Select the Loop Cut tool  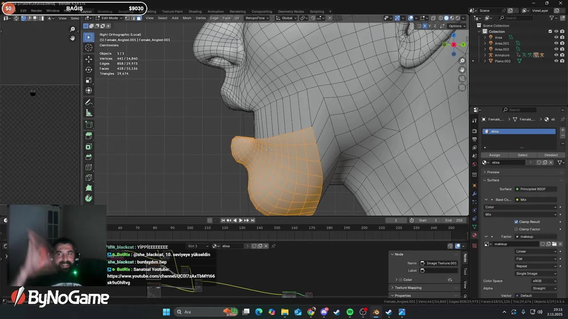[89, 167]
